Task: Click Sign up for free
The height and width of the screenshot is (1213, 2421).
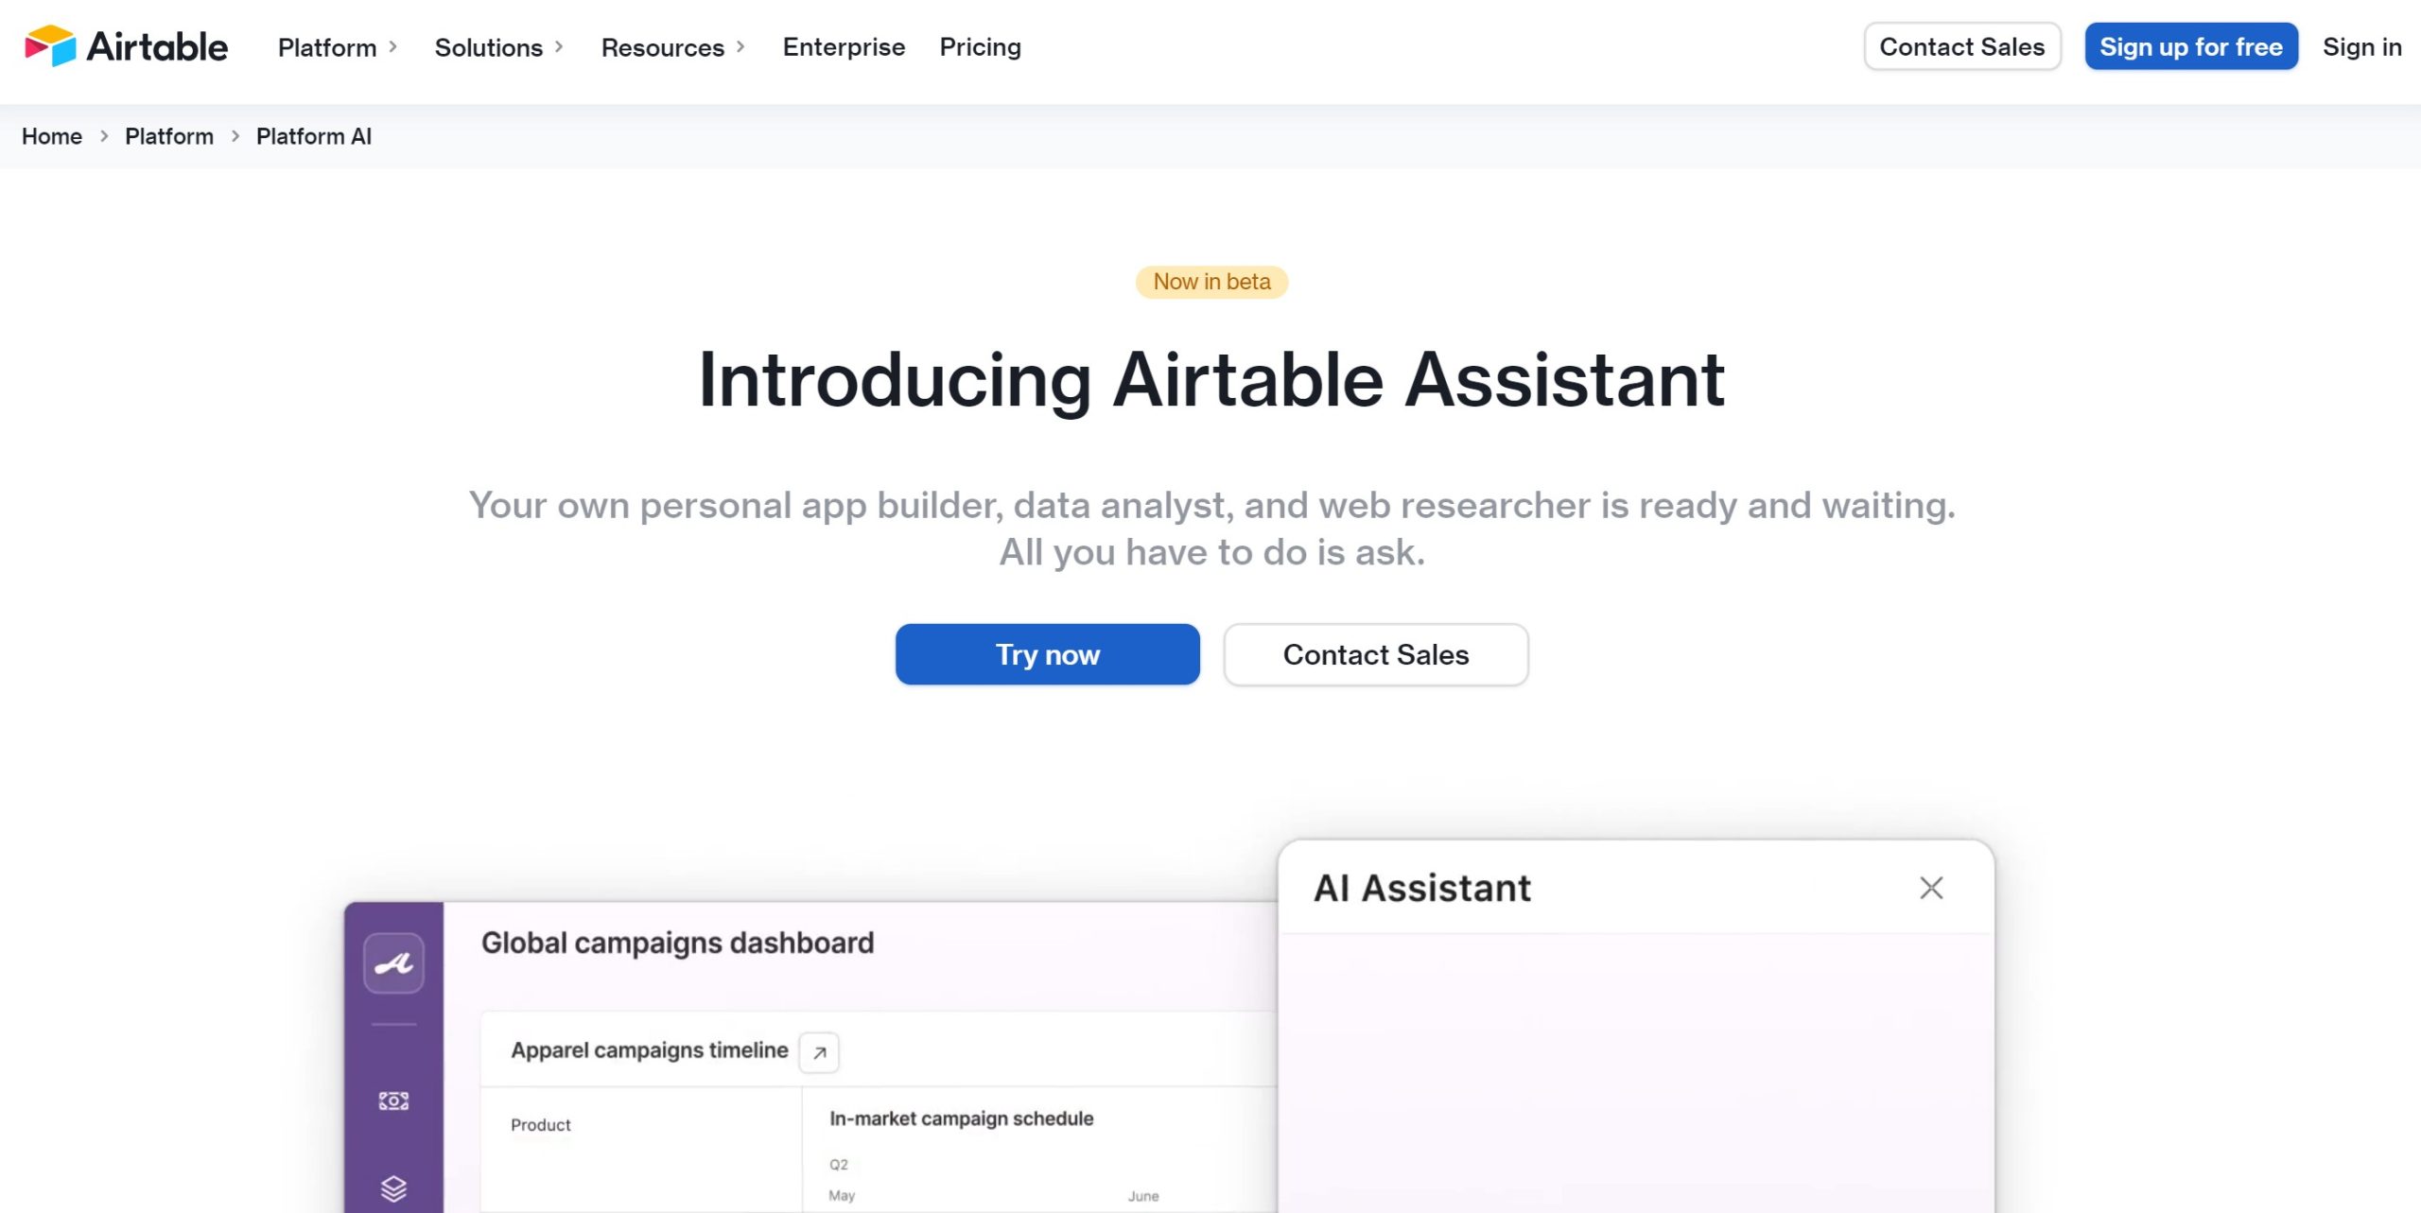Action: (x=2191, y=46)
